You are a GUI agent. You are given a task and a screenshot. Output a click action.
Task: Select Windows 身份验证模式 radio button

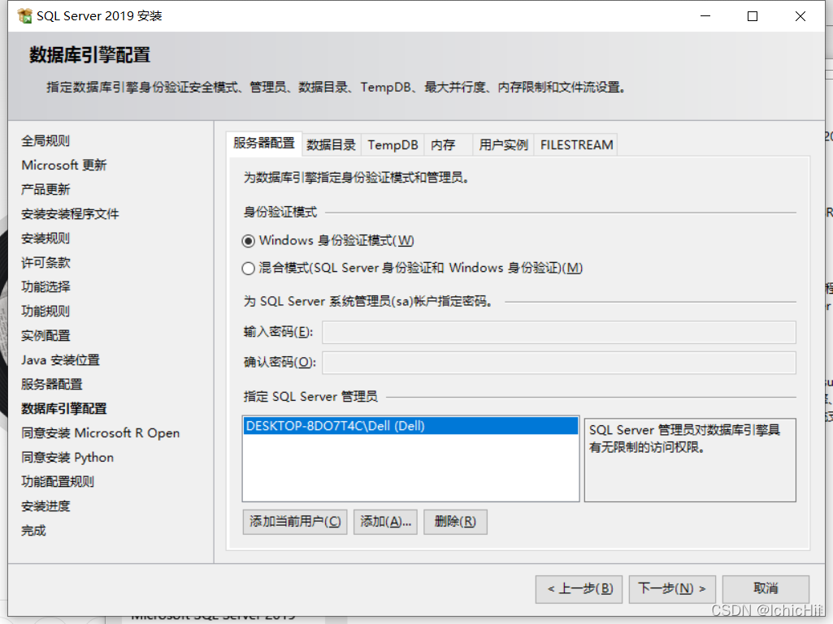[248, 241]
